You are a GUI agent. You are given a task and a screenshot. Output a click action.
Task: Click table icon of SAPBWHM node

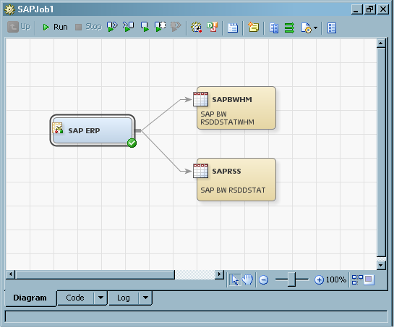coord(200,99)
